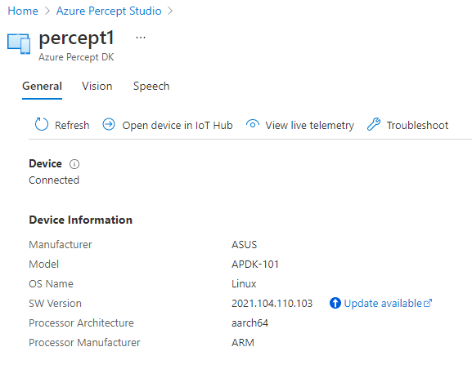The width and height of the screenshot is (472, 387).
Task: Click the Processor Architecture label
Action: [81, 323]
